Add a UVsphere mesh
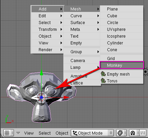 122,29
